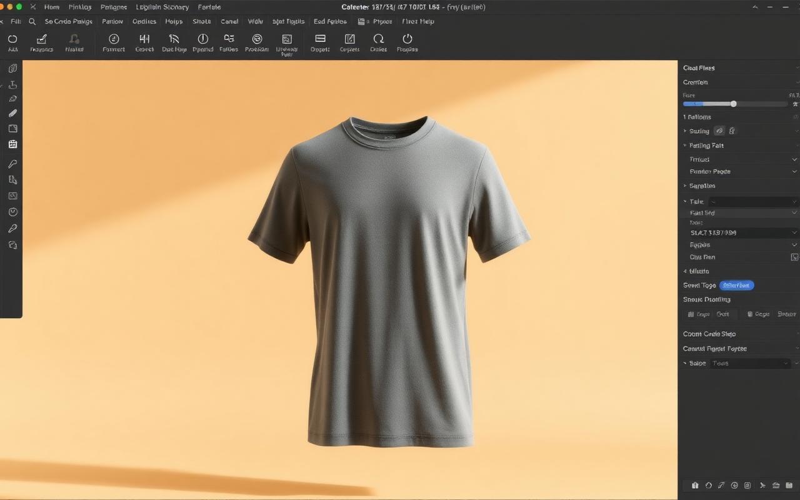The height and width of the screenshot is (500, 800).
Task: Click the Onies refresh arrow toolbar icon
Action: (378, 39)
